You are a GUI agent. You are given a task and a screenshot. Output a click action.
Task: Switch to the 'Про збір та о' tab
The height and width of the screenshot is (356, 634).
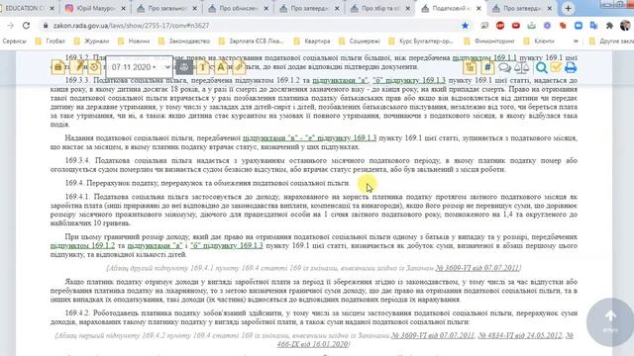(x=380, y=8)
